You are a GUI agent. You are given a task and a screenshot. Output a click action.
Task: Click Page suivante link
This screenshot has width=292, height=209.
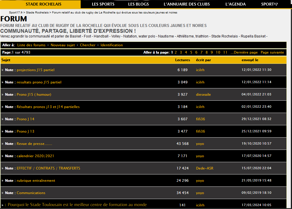point(272,52)
